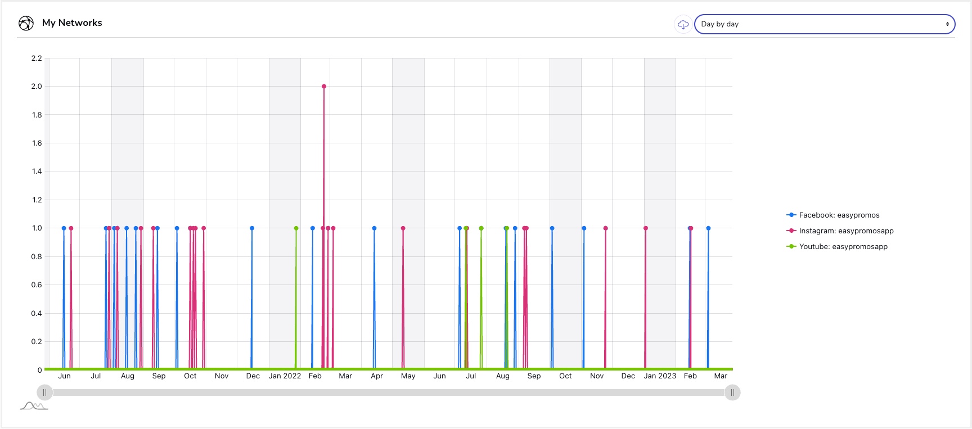Click the mini chart preview icon under the slider
The width and height of the screenshot is (972, 429).
[34, 406]
